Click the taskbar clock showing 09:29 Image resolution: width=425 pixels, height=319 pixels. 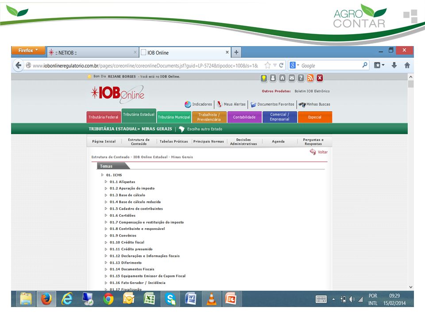(394, 296)
